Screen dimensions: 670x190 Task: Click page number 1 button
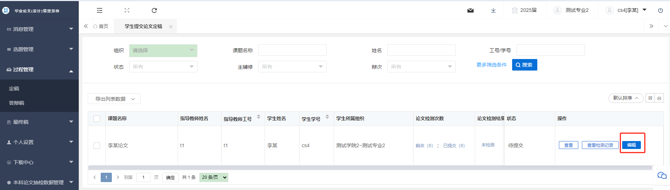click(x=106, y=177)
